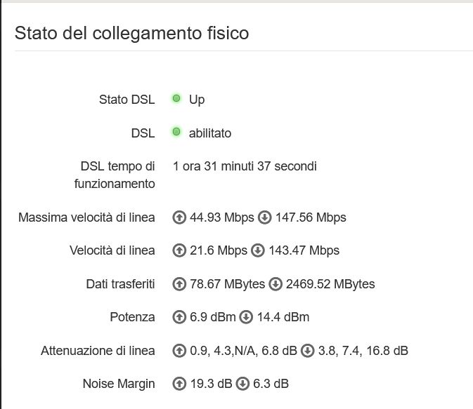Click the green indicator beside abilitato
Screen dimensions: 473x409
click(x=176, y=132)
